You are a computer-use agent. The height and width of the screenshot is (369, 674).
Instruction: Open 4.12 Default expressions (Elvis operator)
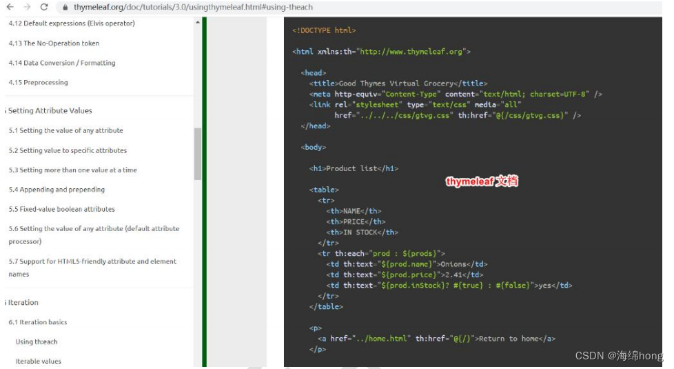(x=72, y=23)
